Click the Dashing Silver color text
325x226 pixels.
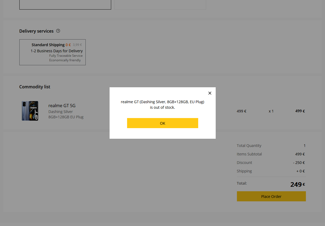[60, 112]
